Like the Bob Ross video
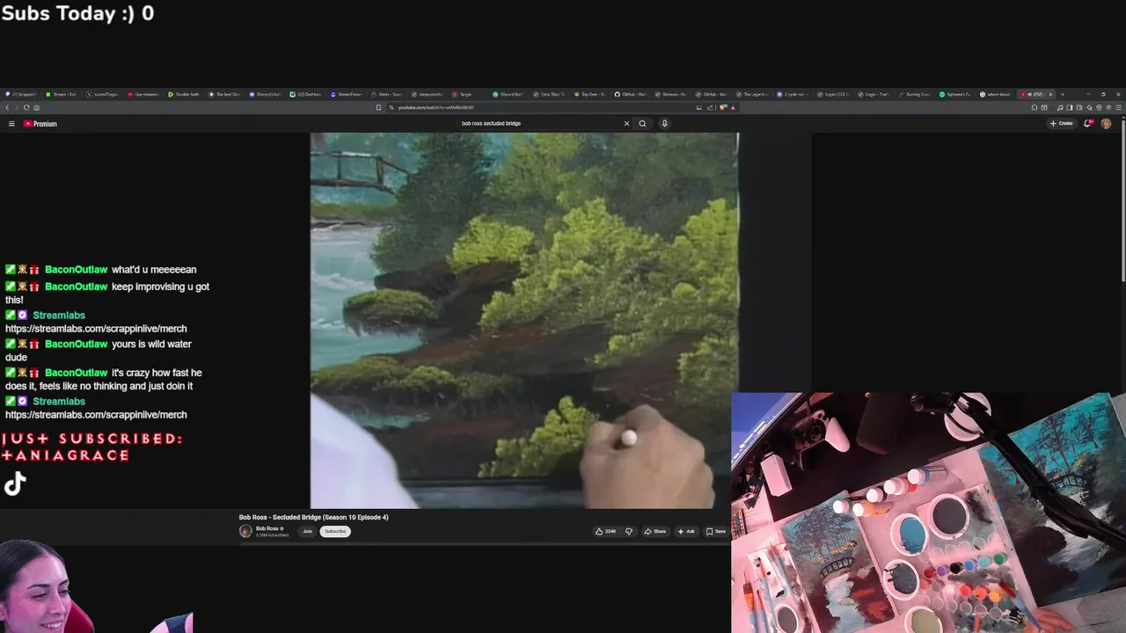 pyautogui.click(x=605, y=531)
